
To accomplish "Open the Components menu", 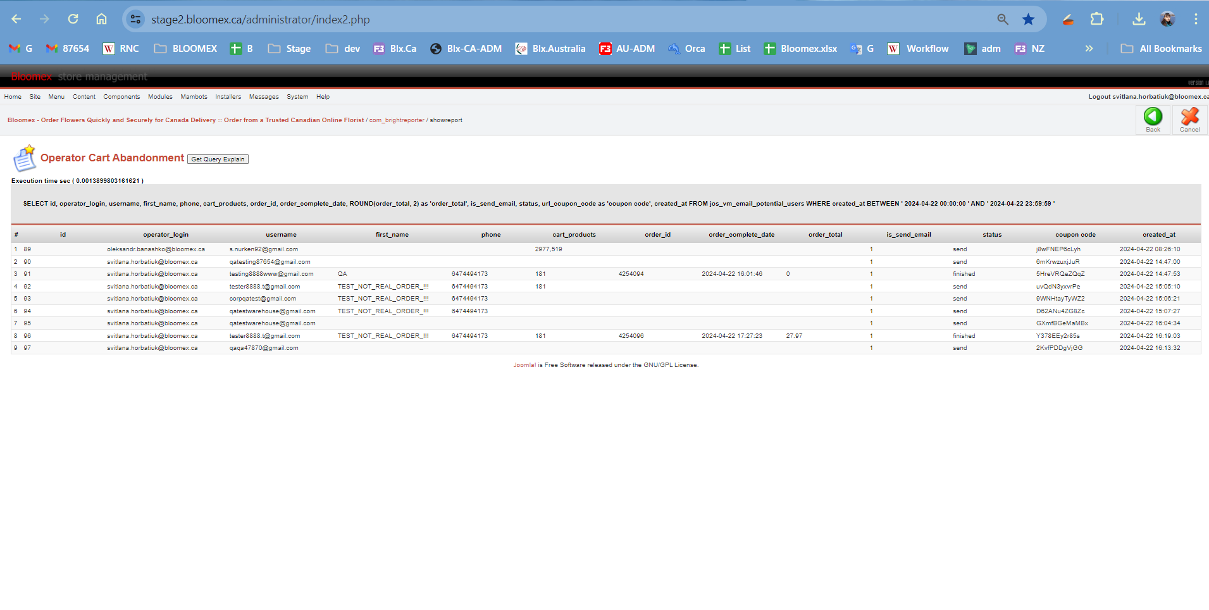I will pyautogui.click(x=121, y=97).
